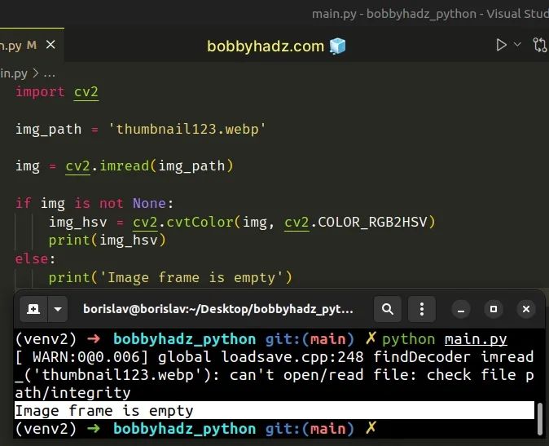Click the terminal title borislav@borislav path
This screenshot has width=549, height=446.
click(x=217, y=309)
